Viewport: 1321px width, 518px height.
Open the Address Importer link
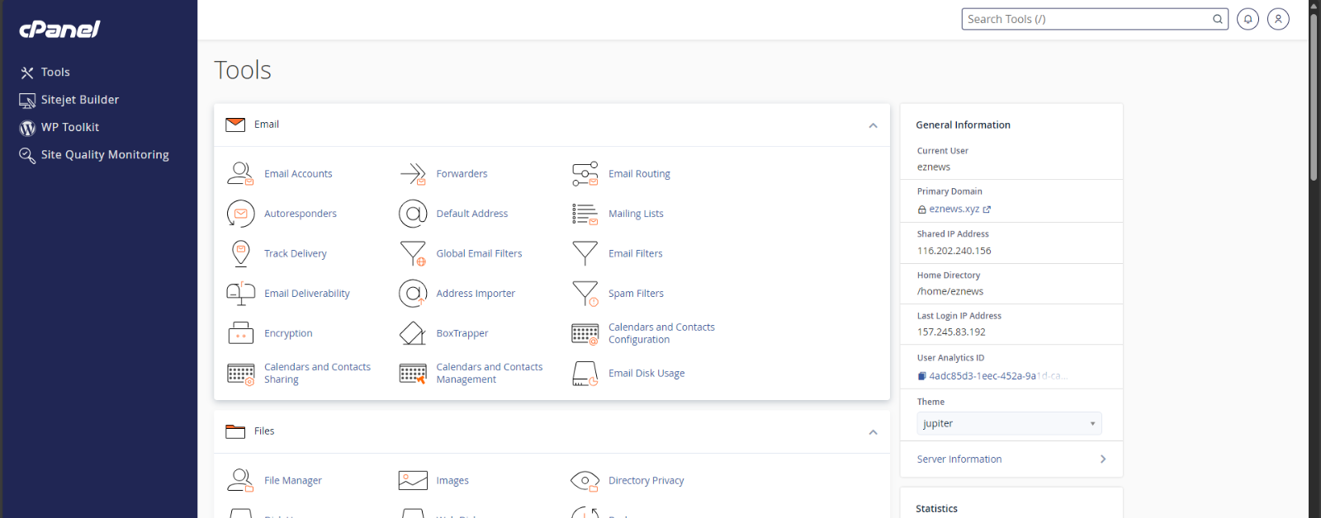(x=476, y=294)
